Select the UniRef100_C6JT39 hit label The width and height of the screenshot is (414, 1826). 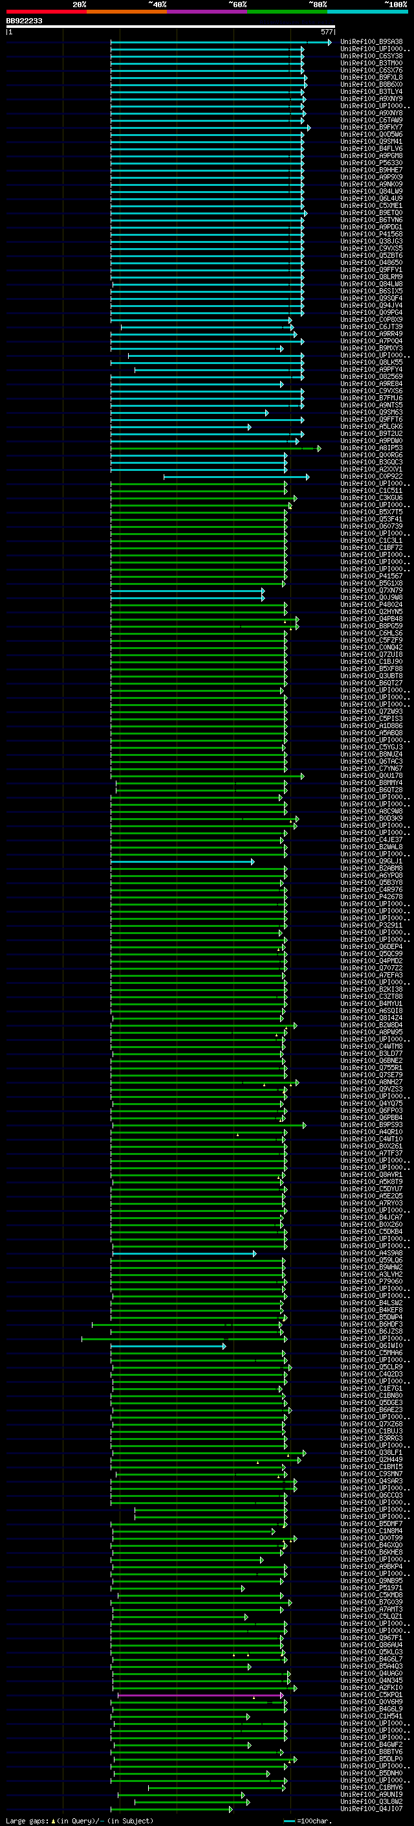tap(371, 326)
